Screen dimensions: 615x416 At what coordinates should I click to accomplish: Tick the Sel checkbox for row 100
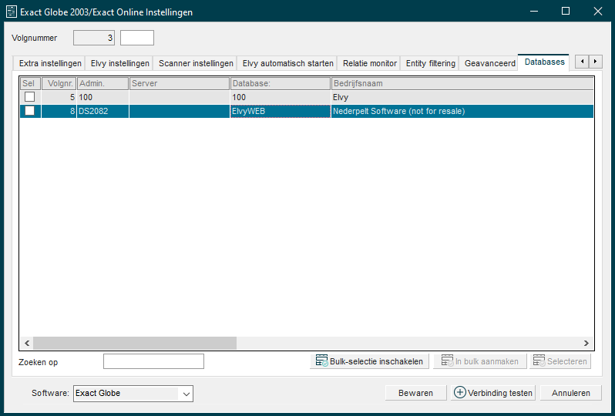click(30, 97)
